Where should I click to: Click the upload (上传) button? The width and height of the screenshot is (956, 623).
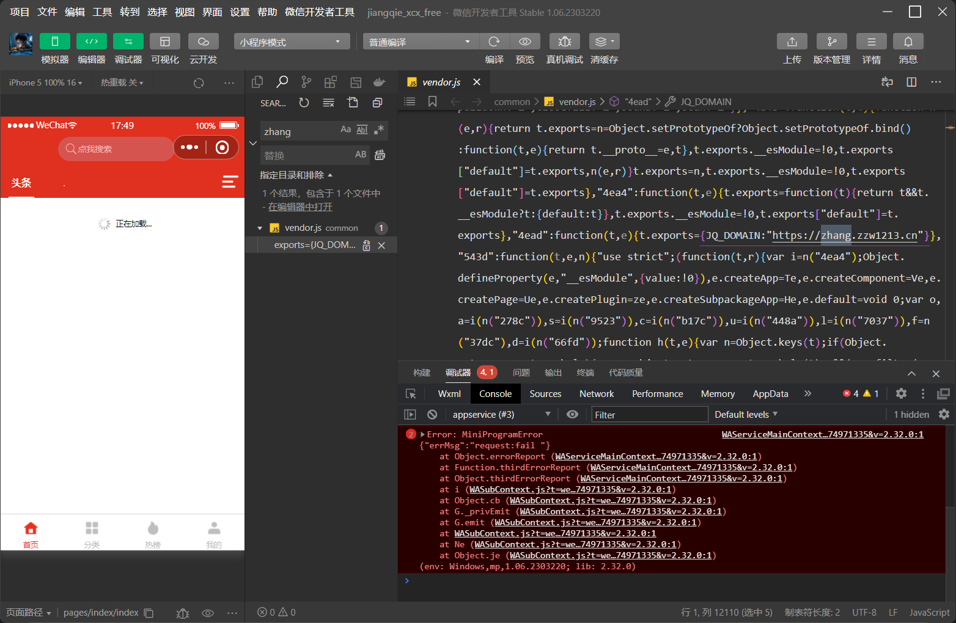(792, 42)
